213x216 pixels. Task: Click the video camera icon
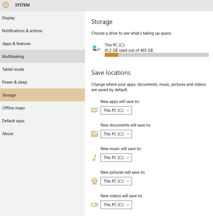click(x=94, y=205)
